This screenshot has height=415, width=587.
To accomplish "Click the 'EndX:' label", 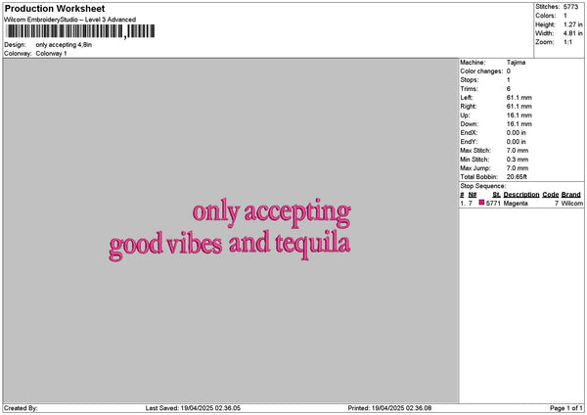I will [x=469, y=133].
